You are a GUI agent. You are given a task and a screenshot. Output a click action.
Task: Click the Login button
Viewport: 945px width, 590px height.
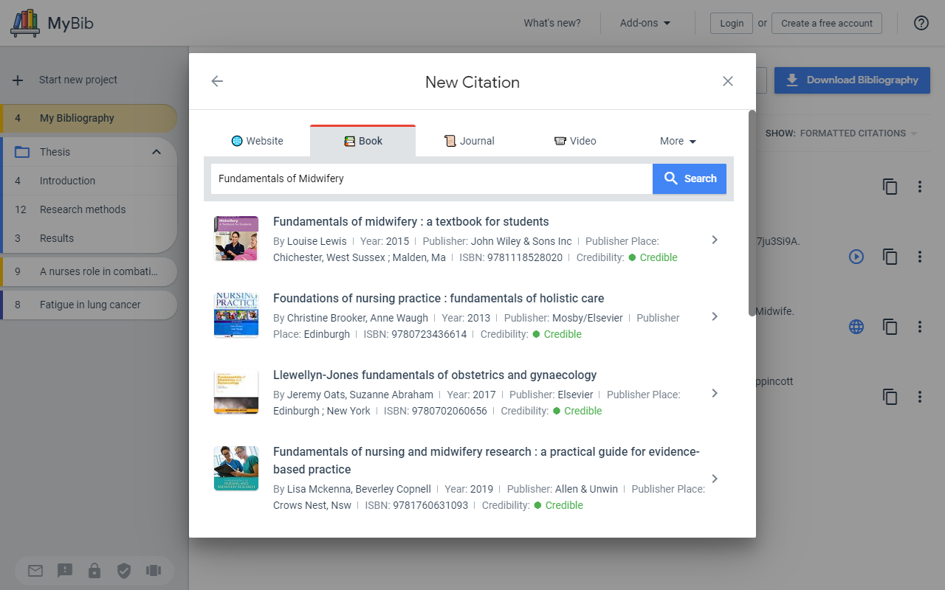click(732, 23)
